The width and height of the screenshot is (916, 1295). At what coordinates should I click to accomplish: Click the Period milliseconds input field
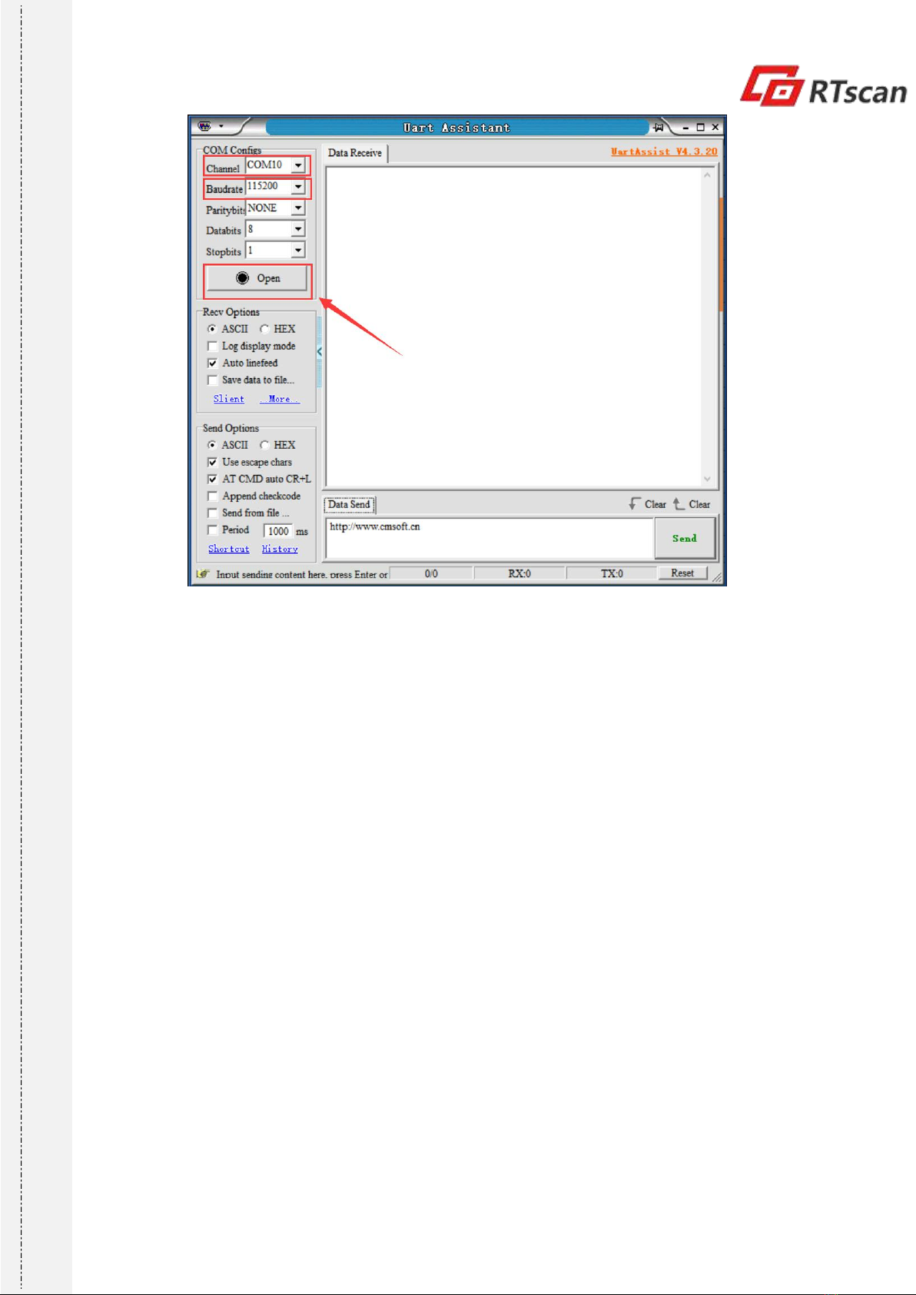[277, 531]
